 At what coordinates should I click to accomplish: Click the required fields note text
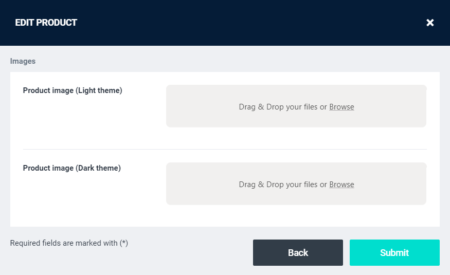[x=69, y=243]
